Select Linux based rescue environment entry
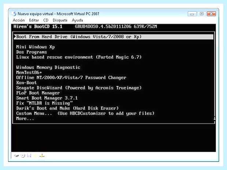227x170 pixels. click(x=79, y=57)
